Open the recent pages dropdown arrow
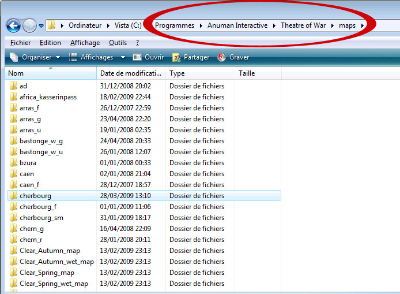The image size is (400, 294). [x=41, y=26]
